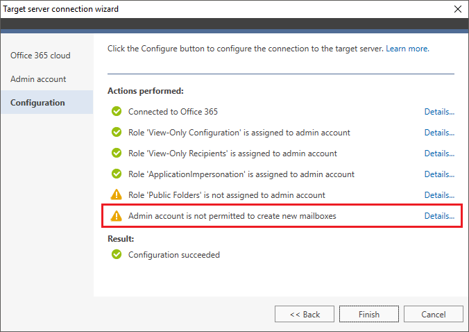469x332 pixels.
Task: Go back with the << Back button
Action: pos(305,314)
